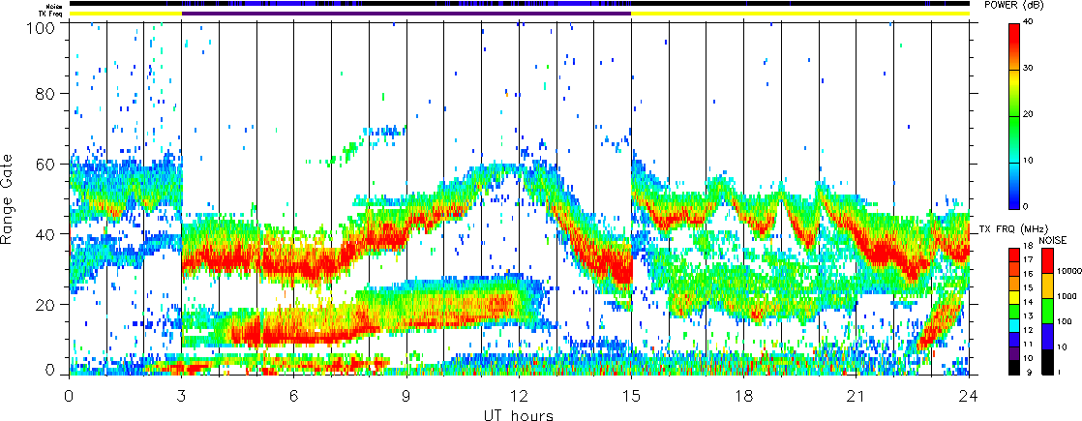Image resolution: width=1082 pixels, height=421 pixels.
Task: Click the 'POWER (dB)' colorbar title
Action: tap(1015, 5)
